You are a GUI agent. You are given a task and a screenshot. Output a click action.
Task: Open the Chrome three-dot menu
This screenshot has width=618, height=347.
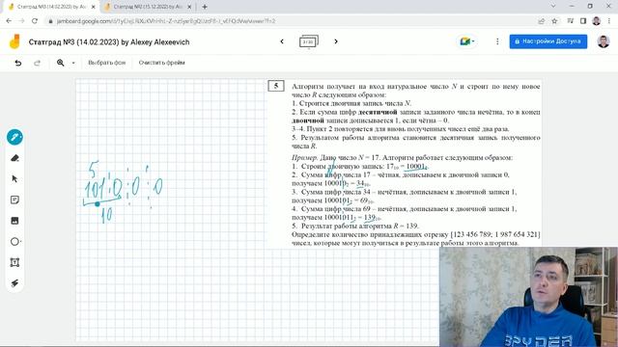tap(609, 21)
